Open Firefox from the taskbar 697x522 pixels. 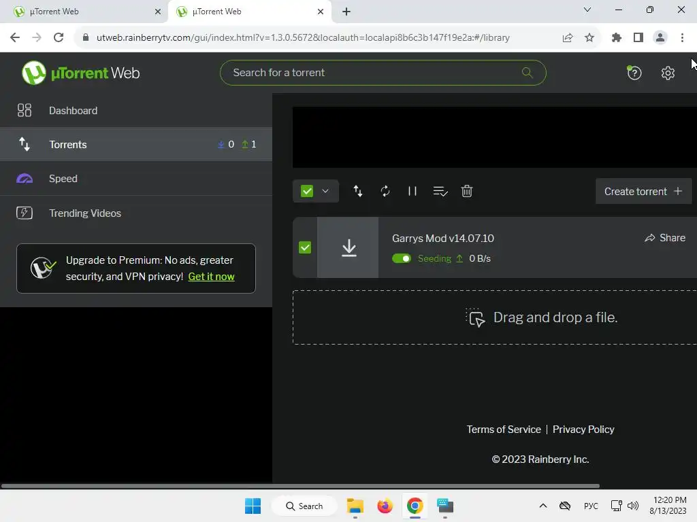pos(385,506)
